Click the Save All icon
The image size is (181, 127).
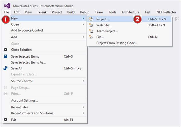coord(5,68)
